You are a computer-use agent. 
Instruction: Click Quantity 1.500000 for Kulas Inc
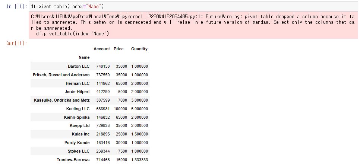point(140,134)
